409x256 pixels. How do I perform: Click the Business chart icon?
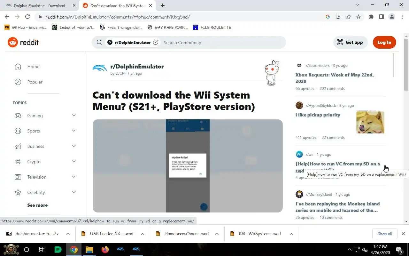click(x=18, y=146)
